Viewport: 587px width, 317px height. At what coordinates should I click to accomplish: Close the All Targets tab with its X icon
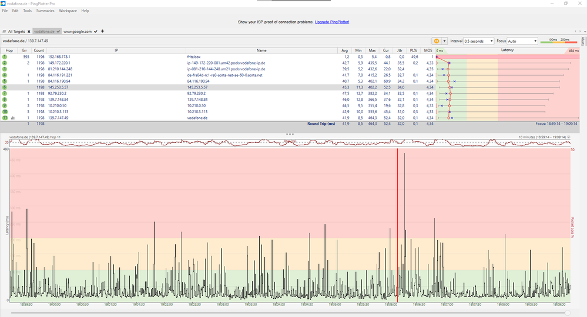click(x=28, y=31)
